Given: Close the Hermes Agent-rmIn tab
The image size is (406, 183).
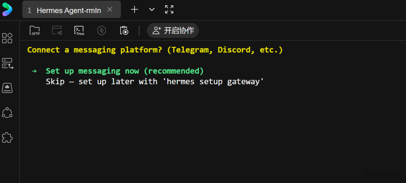Looking at the screenshot, I should (110, 10).
